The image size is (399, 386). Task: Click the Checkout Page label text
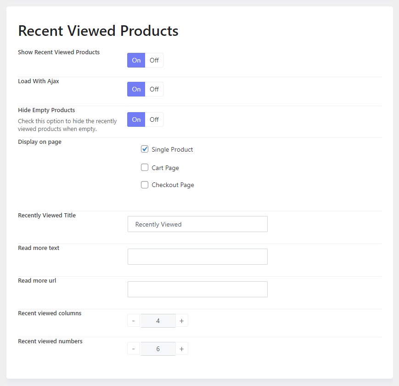(x=173, y=185)
